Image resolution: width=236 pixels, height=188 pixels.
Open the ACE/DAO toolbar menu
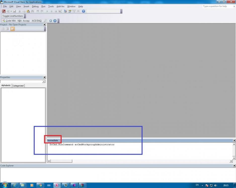click(x=36, y=21)
